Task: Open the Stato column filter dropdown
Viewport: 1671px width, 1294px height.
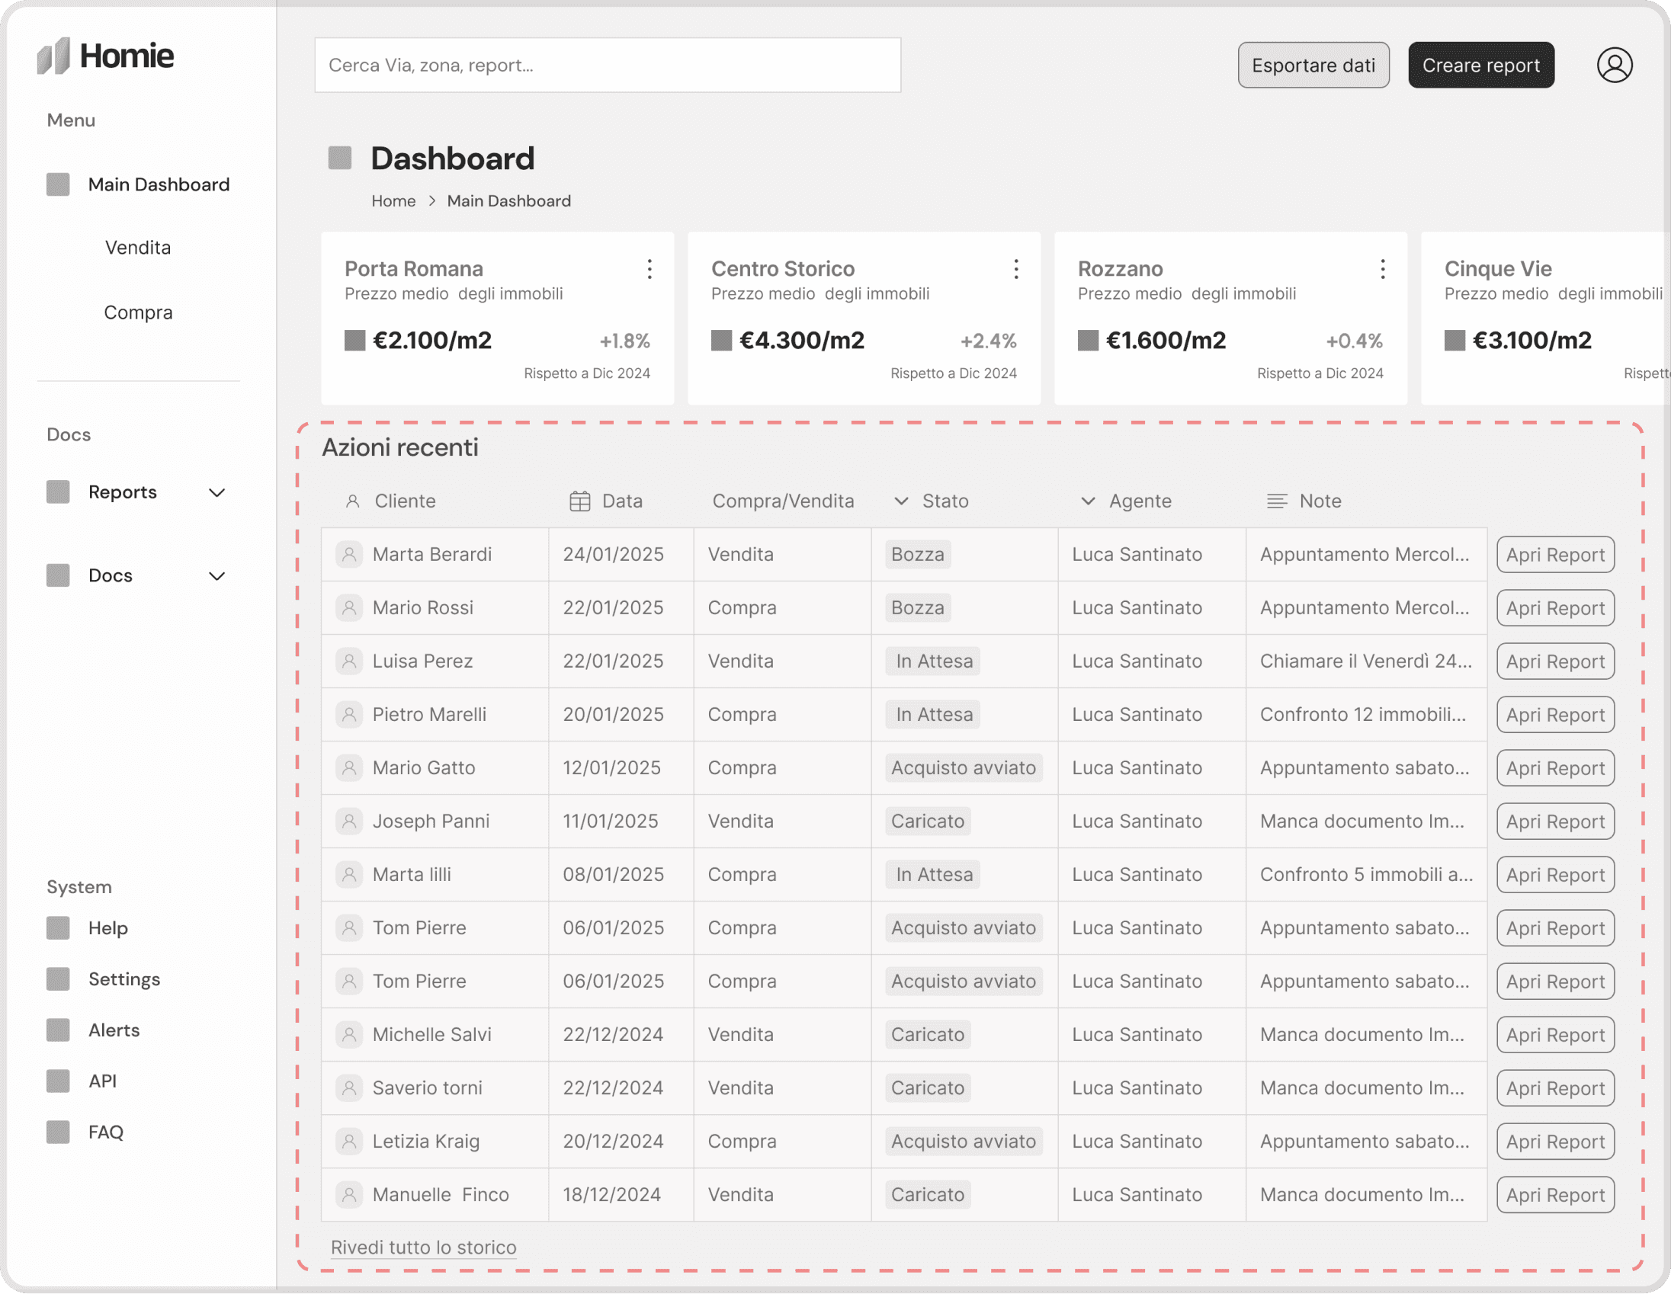Action: pyautogui.click(x=901, y=501)
